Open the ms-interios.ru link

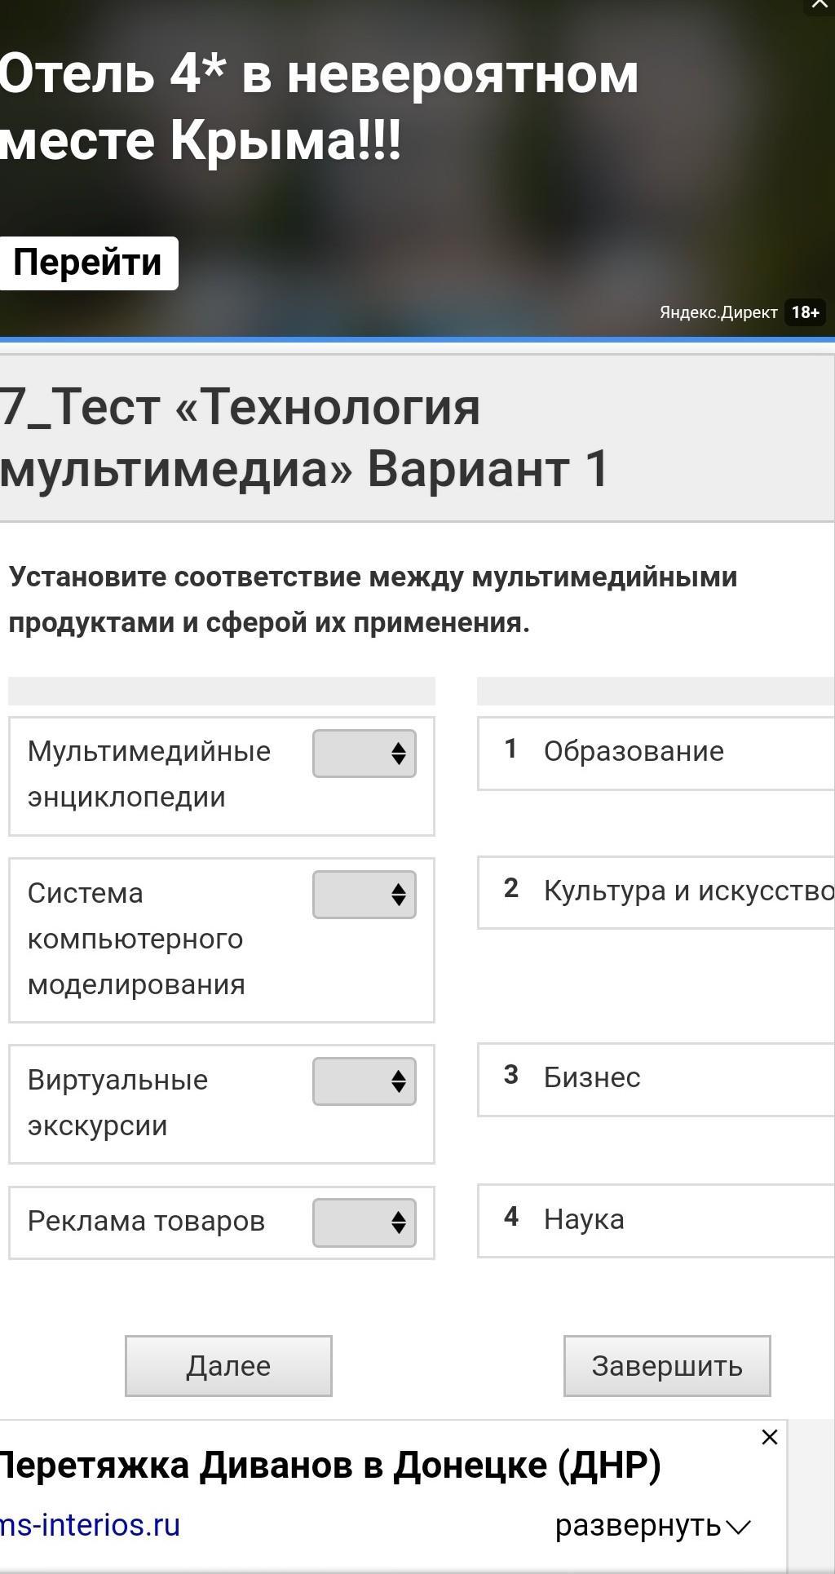(x=90, y=1525)
